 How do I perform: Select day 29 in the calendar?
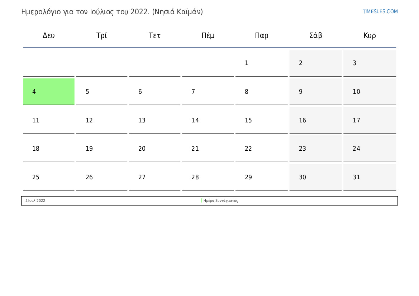pos(261,177)
